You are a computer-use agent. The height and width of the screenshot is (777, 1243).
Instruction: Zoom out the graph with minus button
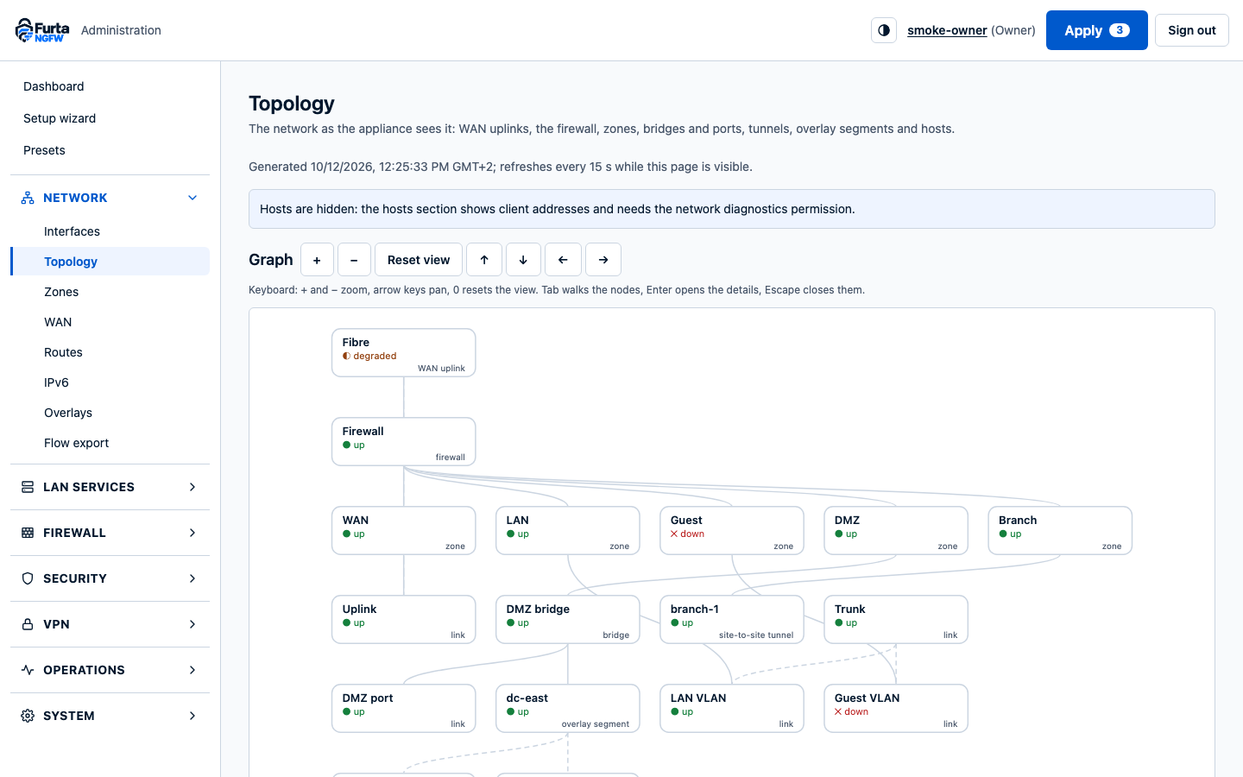pos(354,260)
